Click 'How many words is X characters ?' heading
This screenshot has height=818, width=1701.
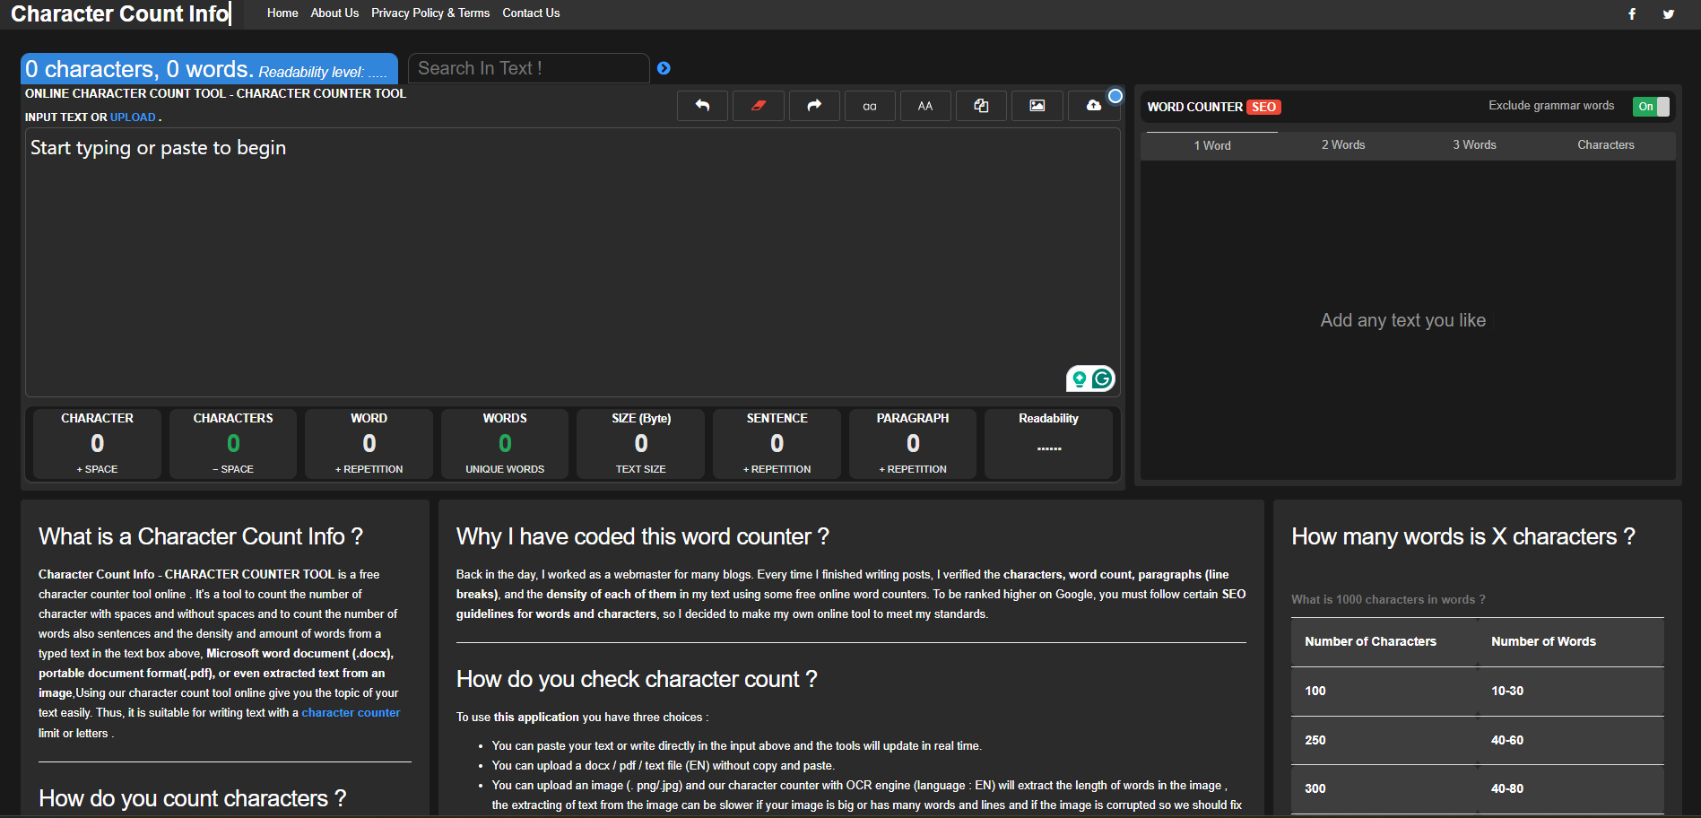pyautogui.click(x=1462, y=536)
